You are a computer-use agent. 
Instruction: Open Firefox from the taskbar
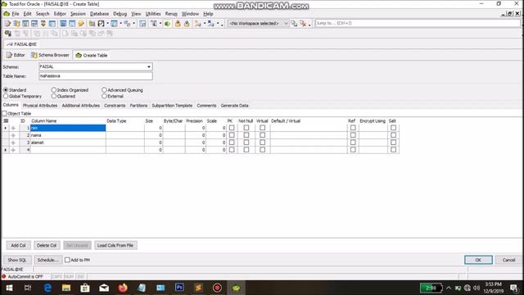point(123,288)
